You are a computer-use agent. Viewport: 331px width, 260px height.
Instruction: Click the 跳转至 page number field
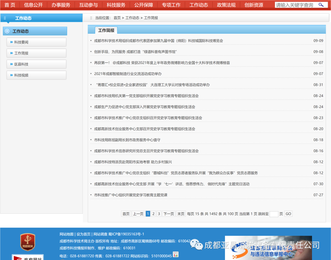274,214
